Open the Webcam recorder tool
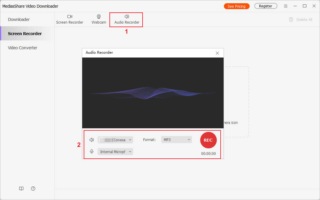Viewport: 320px width, 200px height. (99, 17)
